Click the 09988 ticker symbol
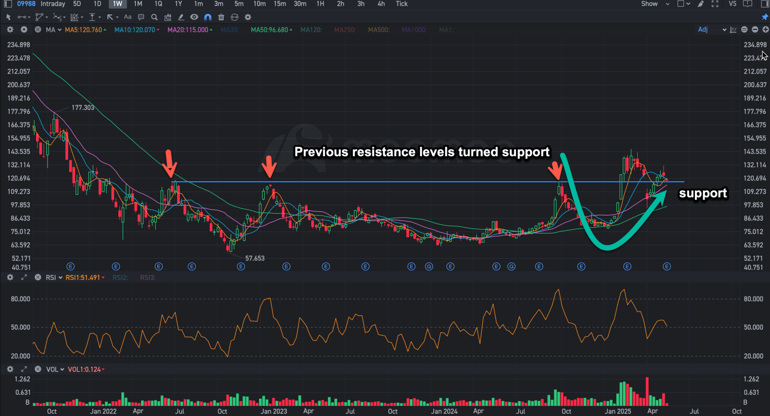Screen dimensions: 770x416 tap(26, 4)
